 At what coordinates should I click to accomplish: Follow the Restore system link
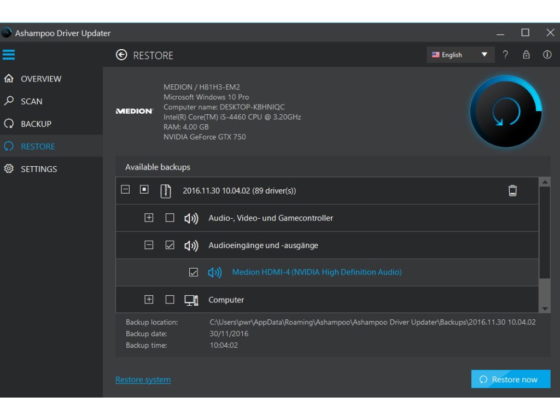click(x=143, y=380)
